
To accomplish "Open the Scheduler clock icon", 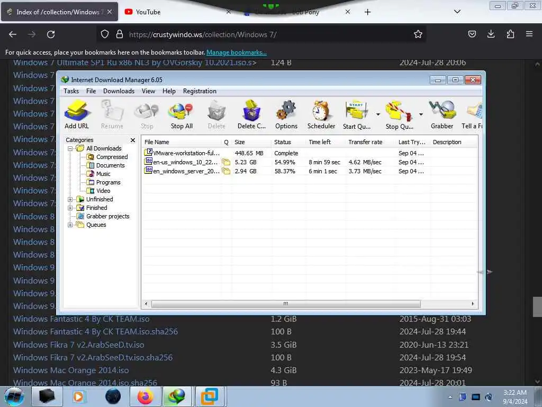I will (321, 114).
